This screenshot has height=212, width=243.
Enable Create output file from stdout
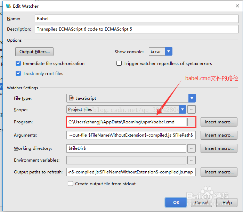point(70,184)
